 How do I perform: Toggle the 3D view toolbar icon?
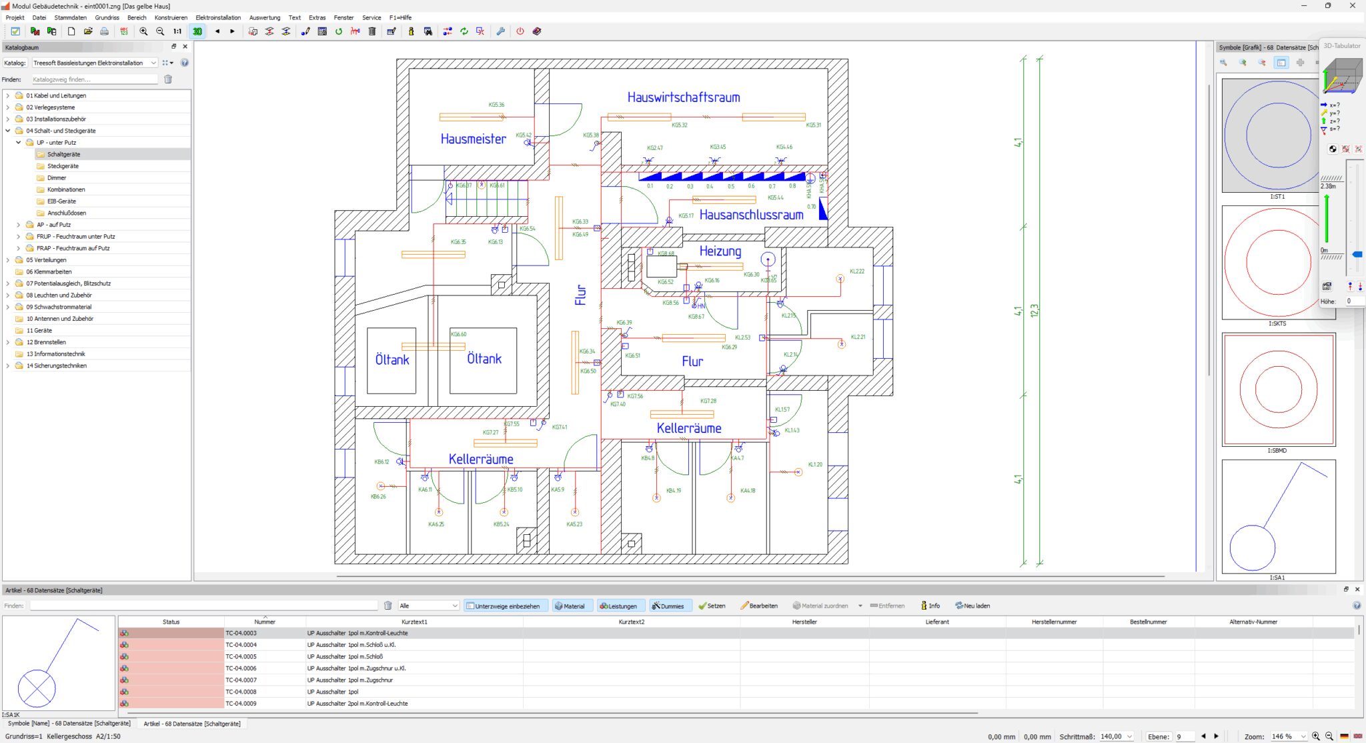197,31
